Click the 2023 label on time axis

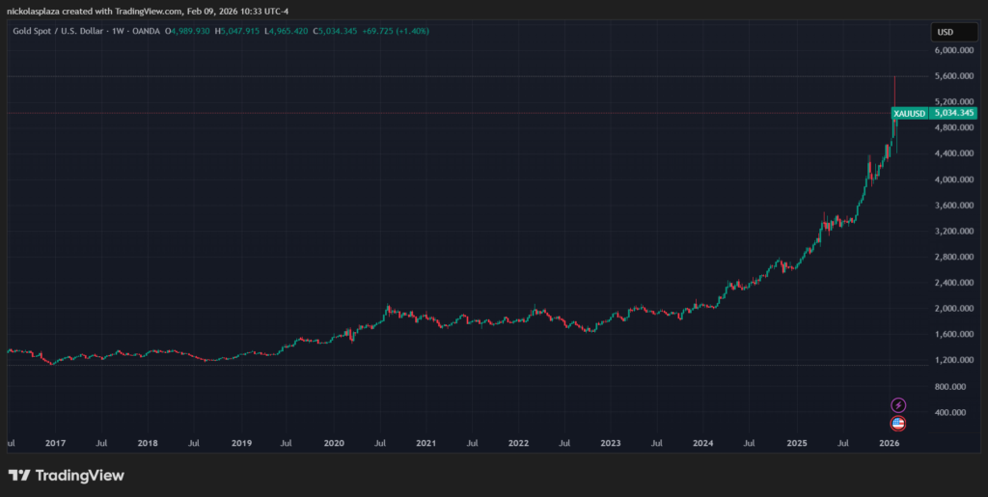pos(611,444)
